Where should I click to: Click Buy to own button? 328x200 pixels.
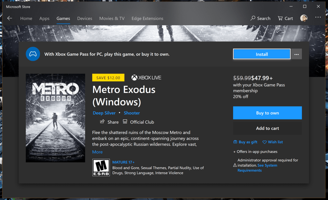[267, 113]
